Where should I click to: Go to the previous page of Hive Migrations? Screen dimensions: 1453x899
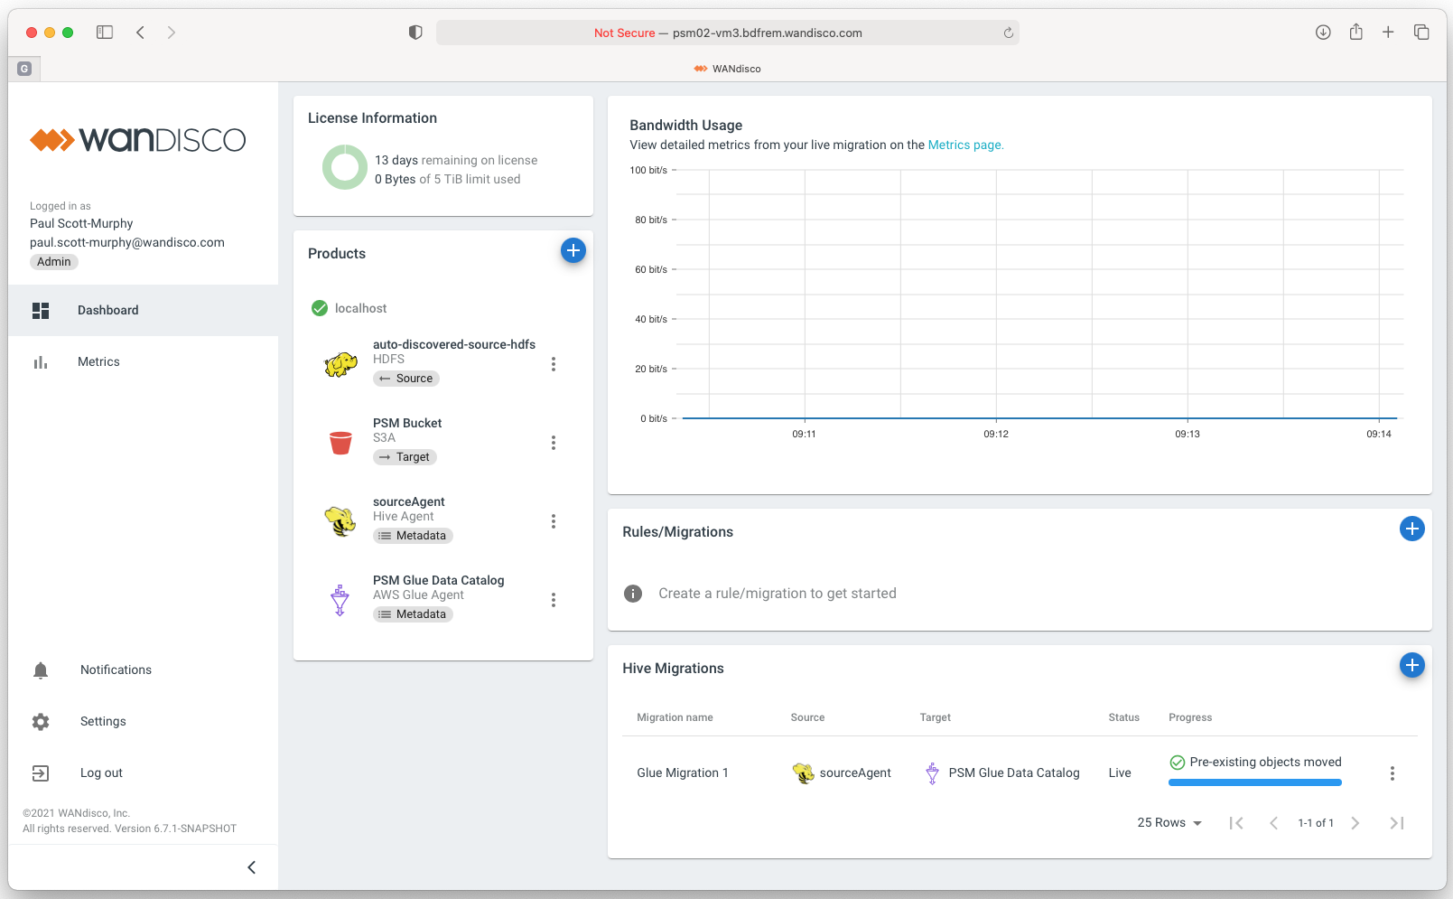point(1274,823)
